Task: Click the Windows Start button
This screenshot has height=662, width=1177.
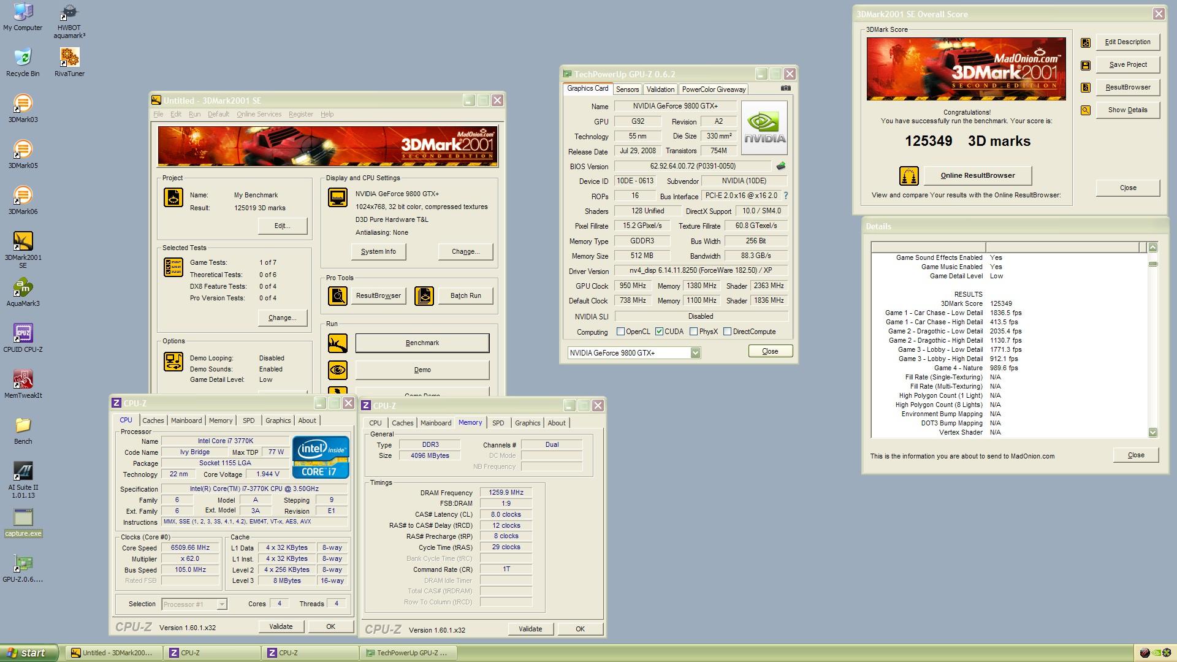Action: click(29, 653)
